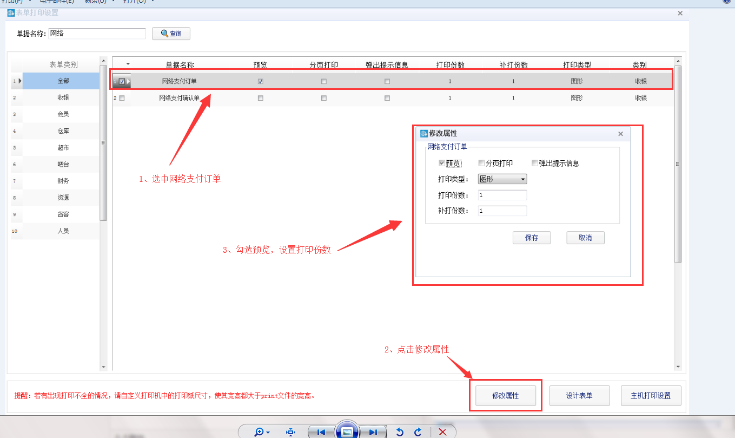Image resolution: width=735 pixels, height=438 pixels.
Task: Click the 打印份数 field in the dialog
Action: [502, 195]
